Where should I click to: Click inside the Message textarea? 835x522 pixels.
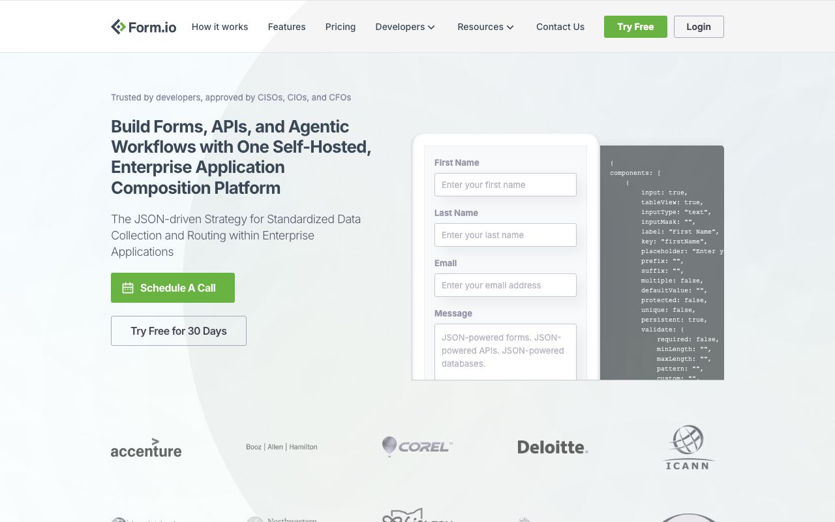tap(506, 352)
